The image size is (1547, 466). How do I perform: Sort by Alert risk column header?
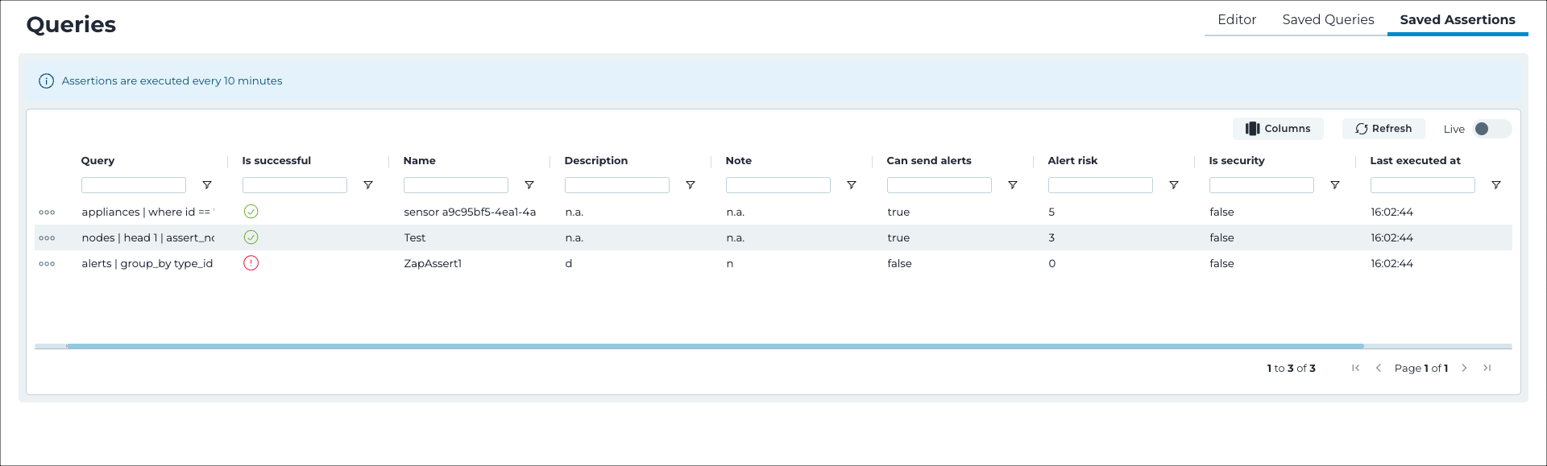pos(1072,161)
